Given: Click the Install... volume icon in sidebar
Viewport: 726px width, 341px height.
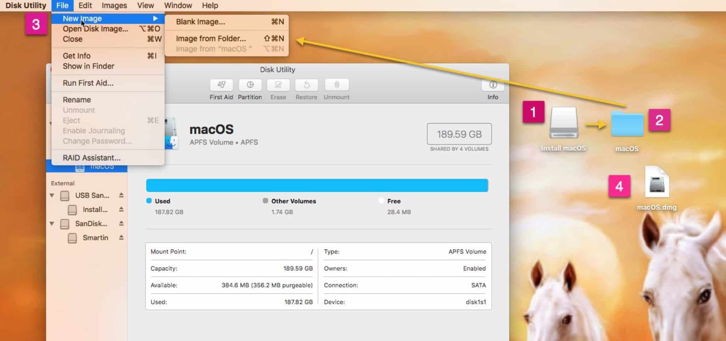Looking at the screenshot, I should (x=72, y=210).
